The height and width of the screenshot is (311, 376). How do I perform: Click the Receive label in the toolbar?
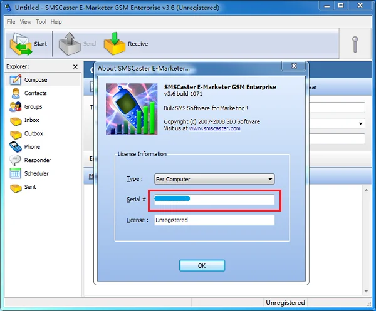(x=138, y=44)
